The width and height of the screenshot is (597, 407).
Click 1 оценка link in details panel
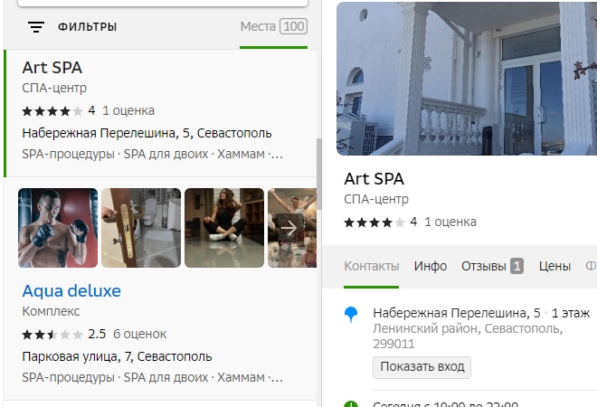pyautogui.click(x=450, y=222)
